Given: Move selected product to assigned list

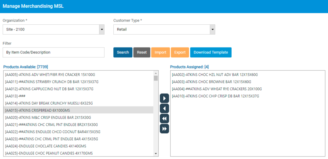Looking at the screenshot, I should click(x=164, y=98).
